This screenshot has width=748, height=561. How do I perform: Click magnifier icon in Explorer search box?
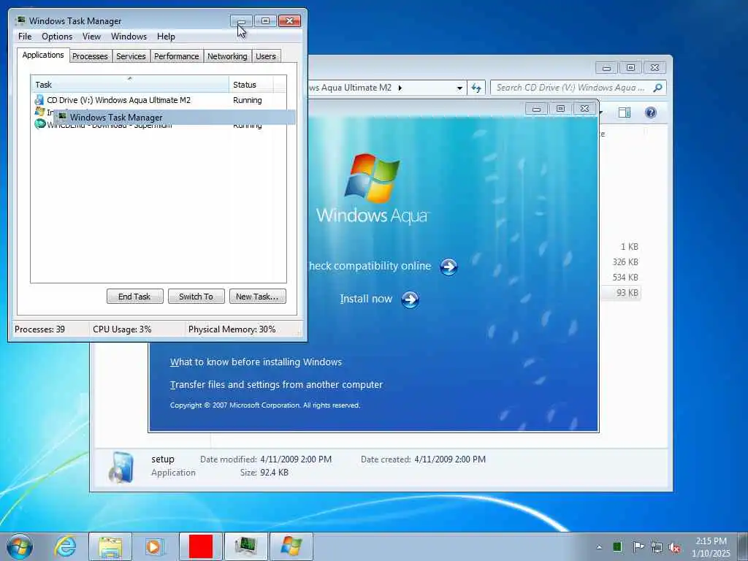click(x=658, y=88)
